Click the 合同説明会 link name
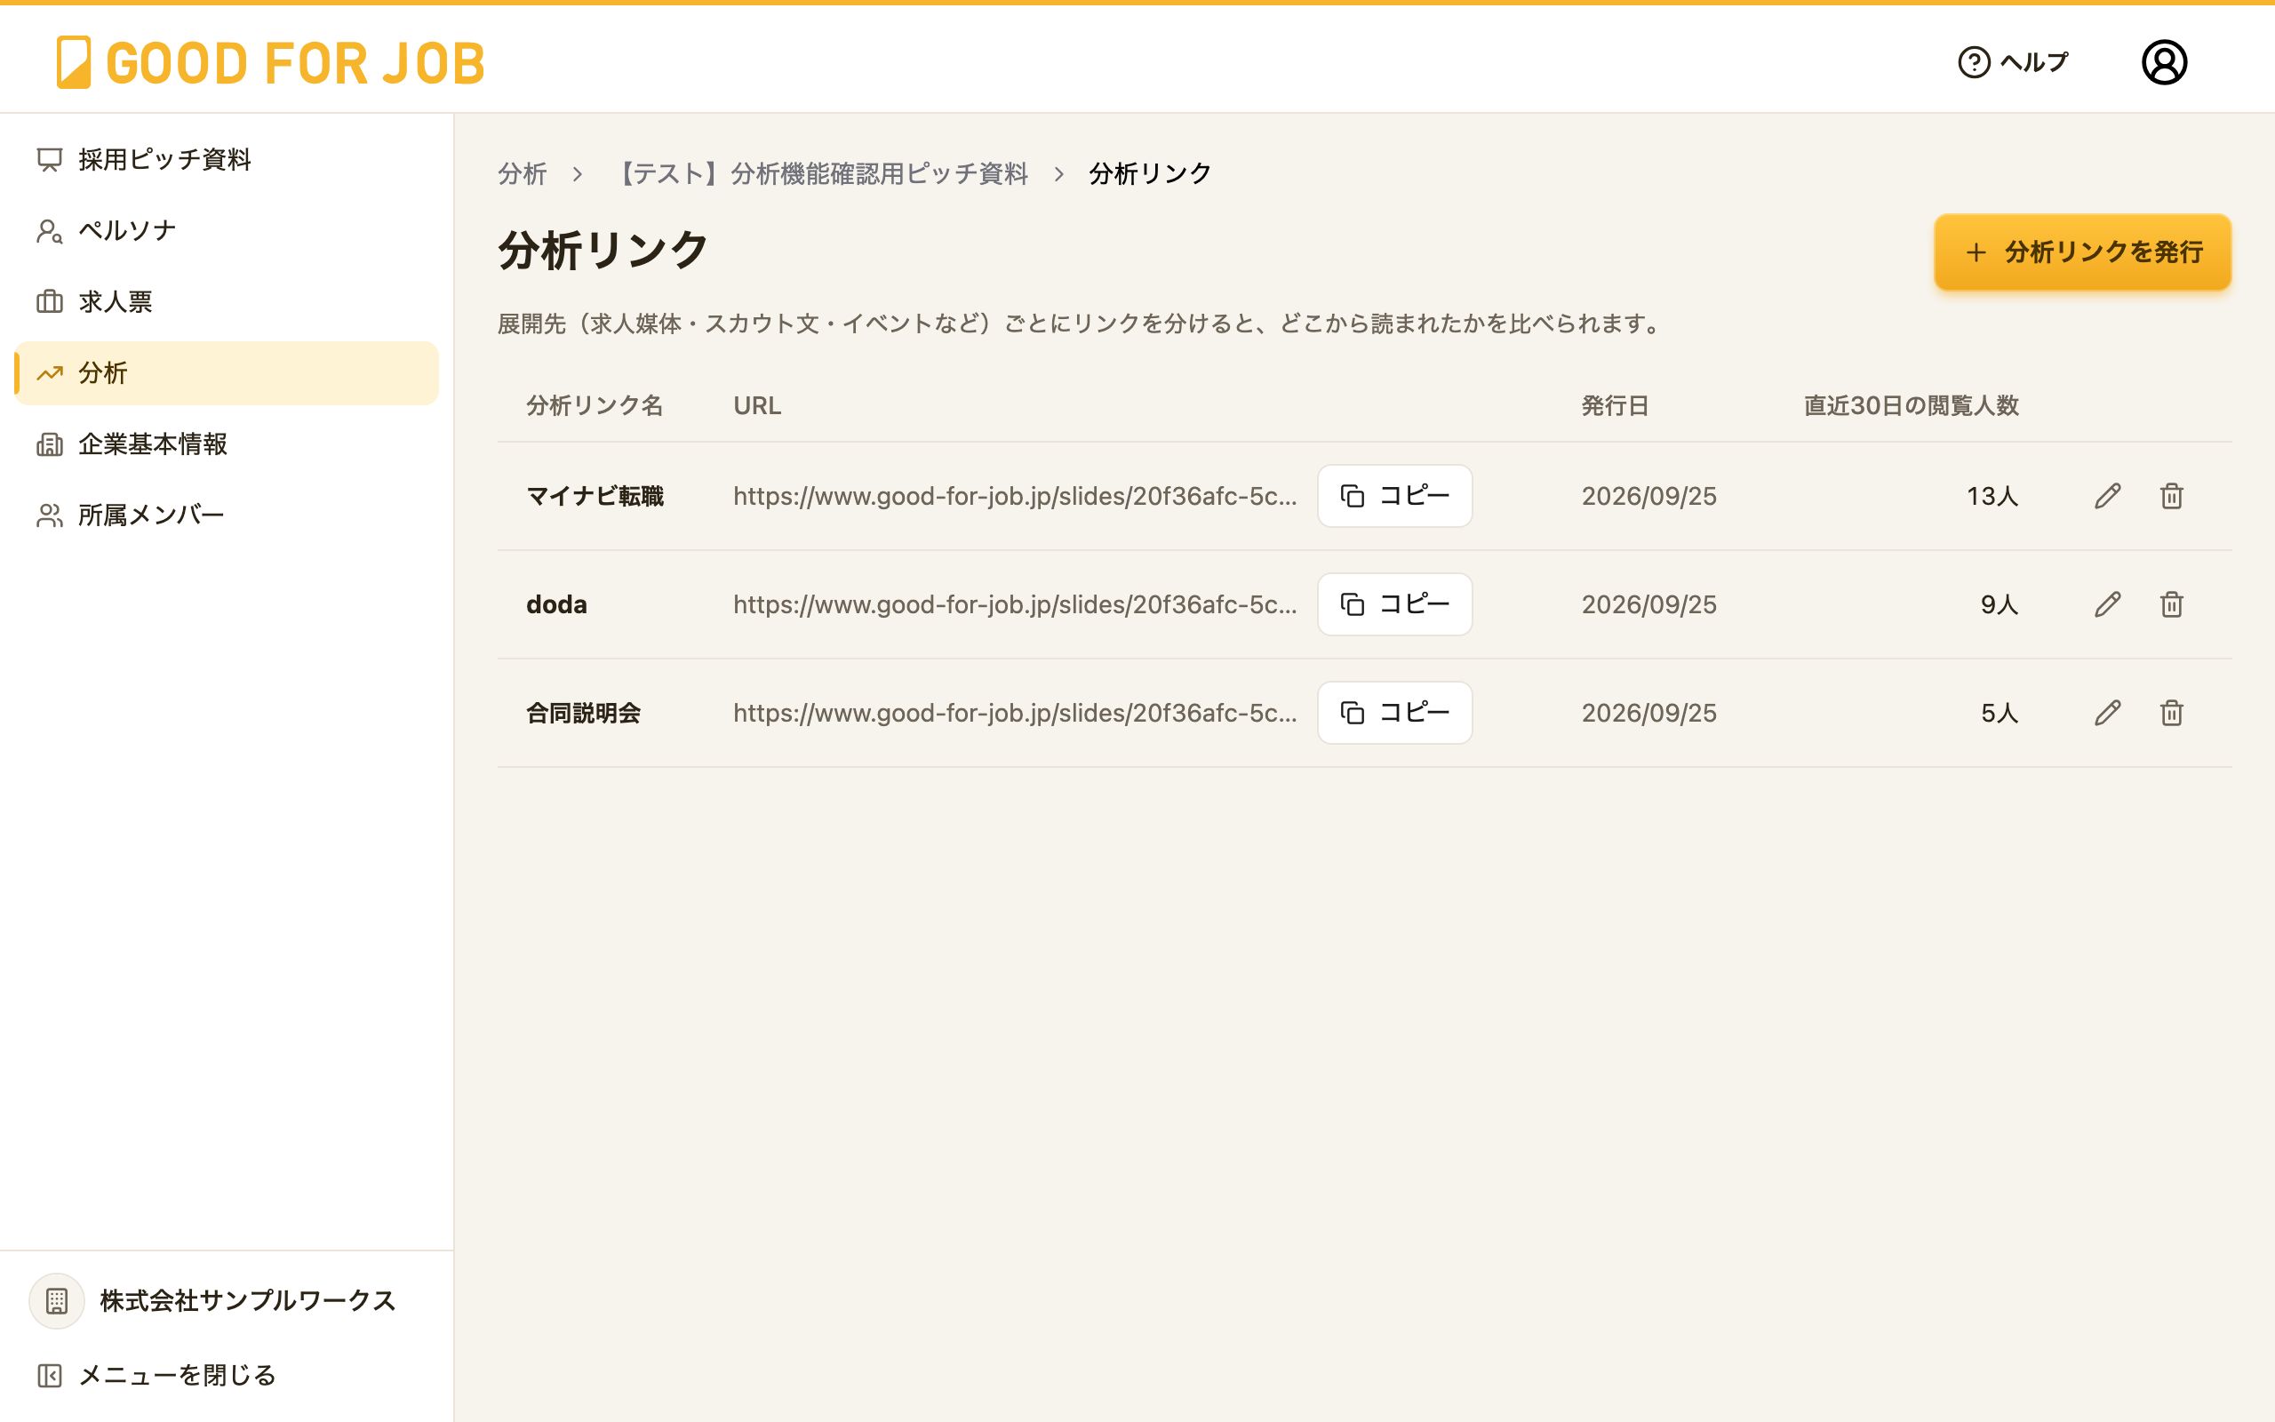This screenshot has height=1422, width=2275. [584, 713]
